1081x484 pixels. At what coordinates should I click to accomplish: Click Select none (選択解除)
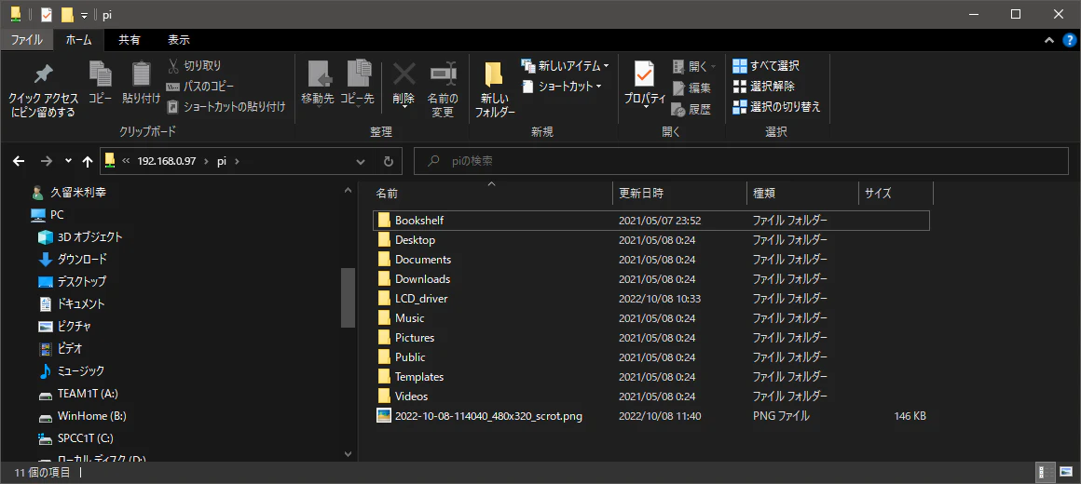(764, 87)
